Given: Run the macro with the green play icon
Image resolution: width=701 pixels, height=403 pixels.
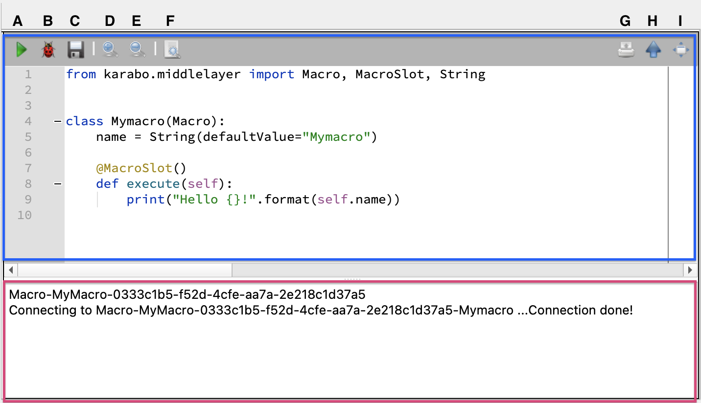Looking at the screenshot, I should point(21,49).
